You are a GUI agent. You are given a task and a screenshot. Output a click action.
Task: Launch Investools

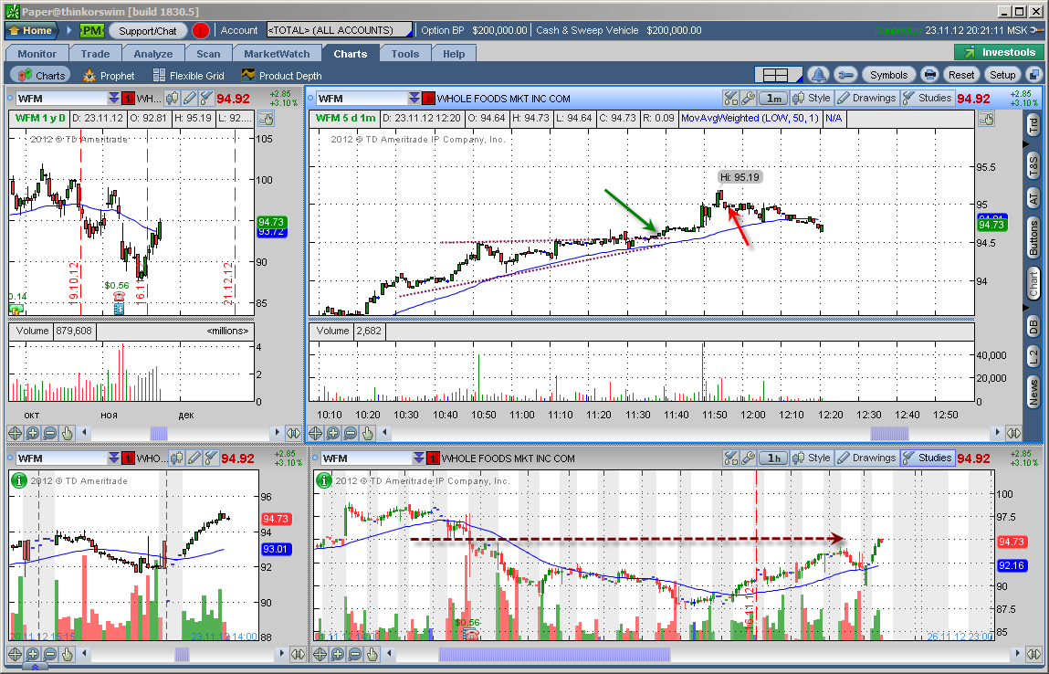999,52
